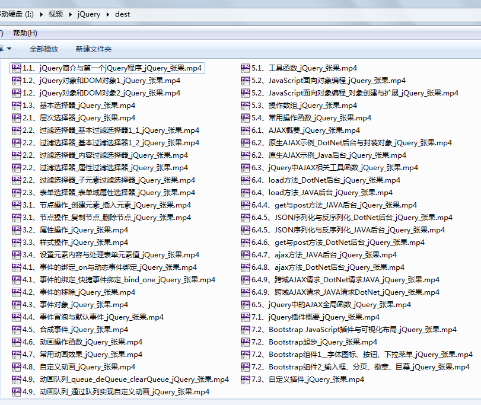Select file 4.4 事件冒泡与默认事件
This screenshot has width=481, height=405.
pyautogui.click(x=88, y=317)
